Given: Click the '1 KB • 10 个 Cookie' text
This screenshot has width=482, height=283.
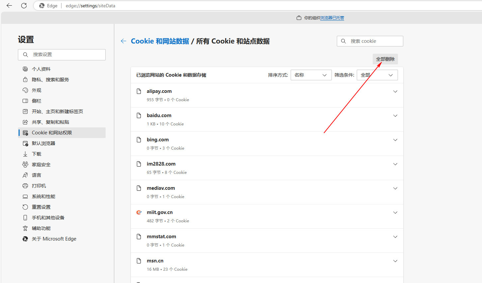Looking at the screenshot, I should coord(165,124).
